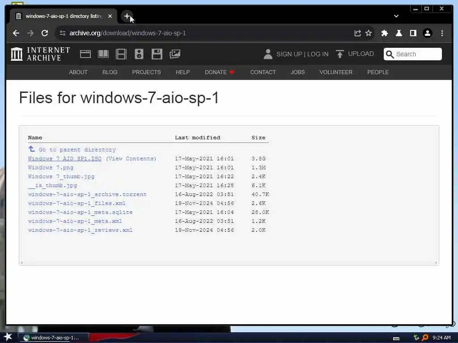Screen dimensions: 458x343
Task: Open the Video film icon
Action: 121,54
